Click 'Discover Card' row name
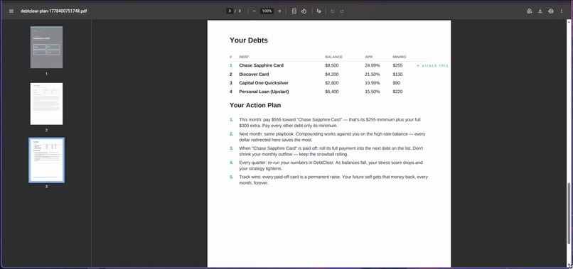The width and height of the screenshot is (573, 269). tap(254, 74)
